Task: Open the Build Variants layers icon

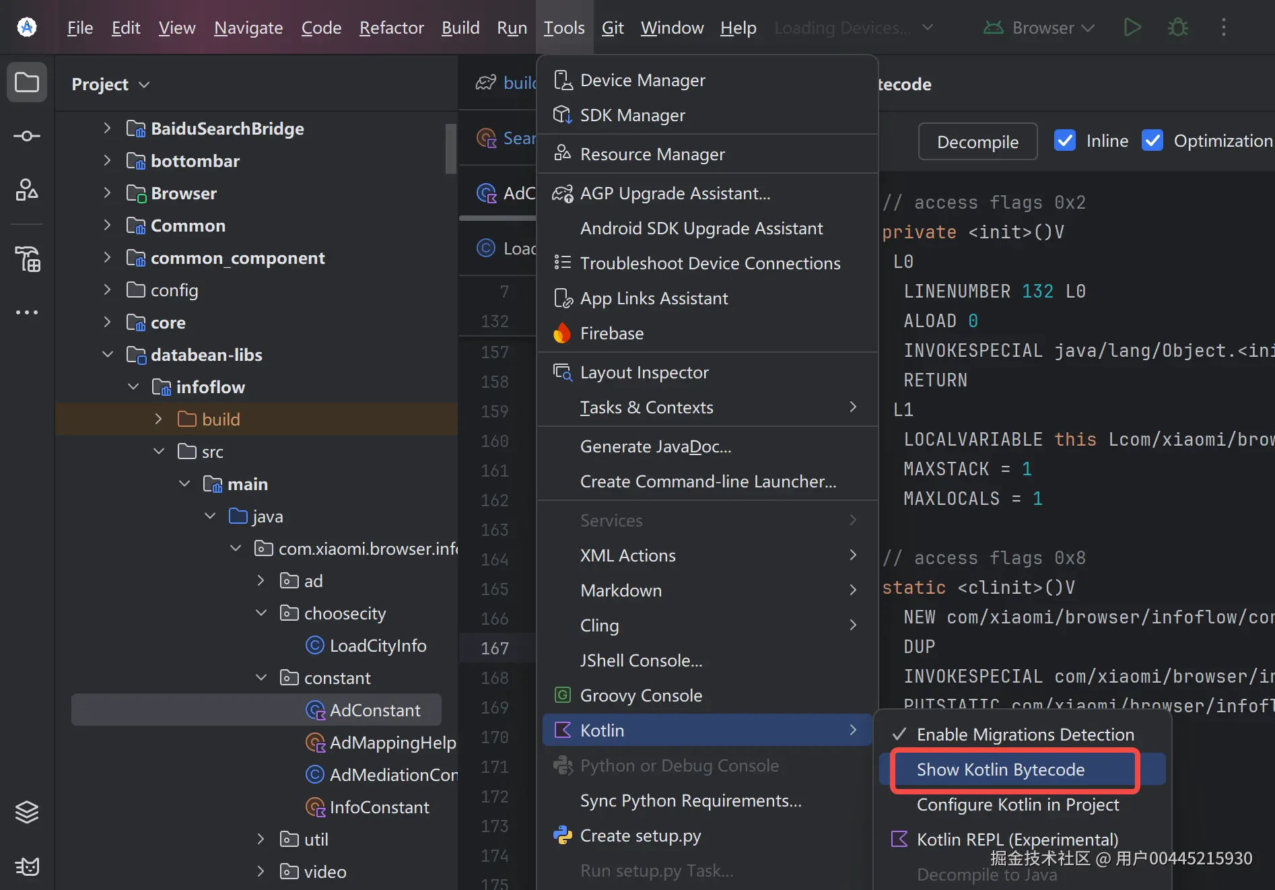Action: click(27, 812)
